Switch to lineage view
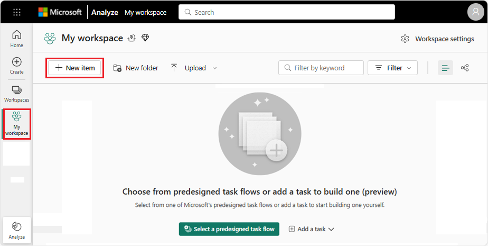Image resolution: width=488 pixels, height=246 pixels. [x=465, y=68]
